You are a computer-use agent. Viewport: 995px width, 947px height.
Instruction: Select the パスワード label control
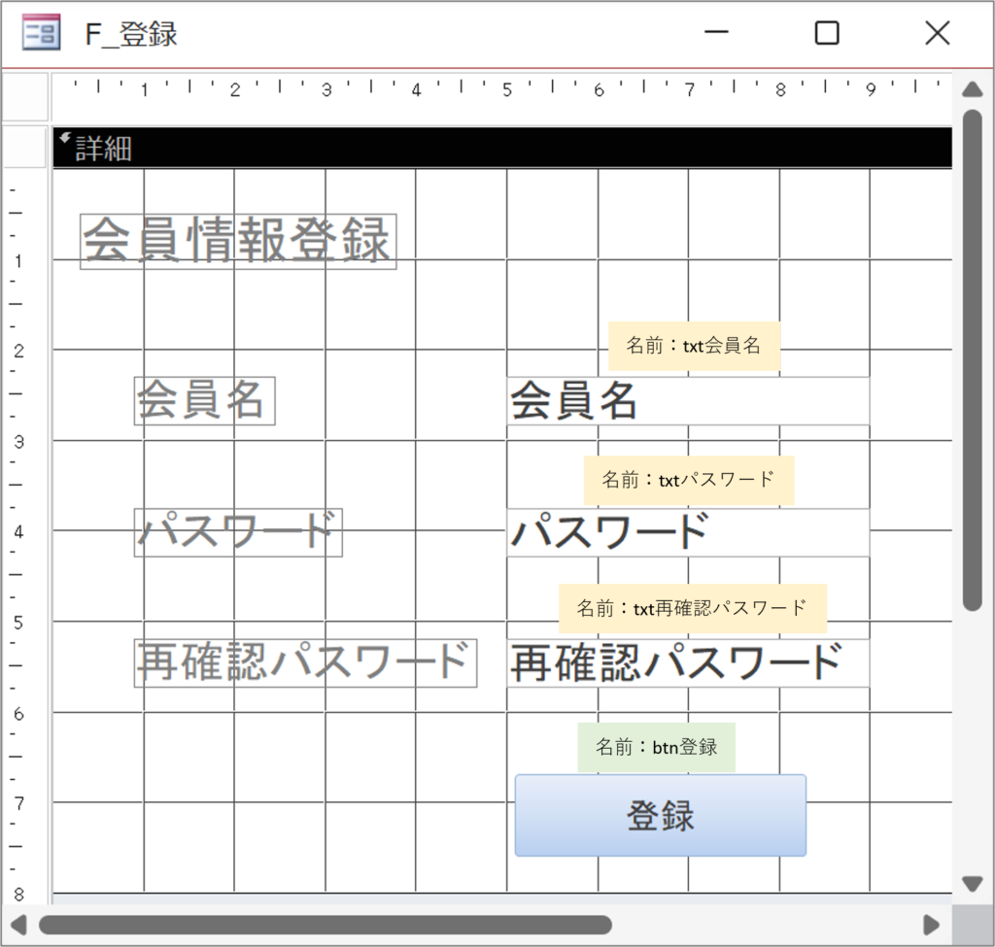point(238,532)
